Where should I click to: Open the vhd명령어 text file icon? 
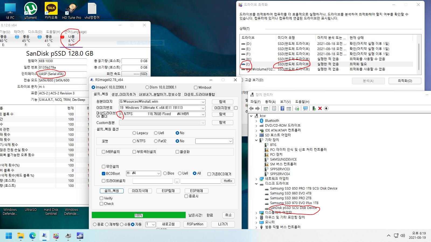point(92,11)
